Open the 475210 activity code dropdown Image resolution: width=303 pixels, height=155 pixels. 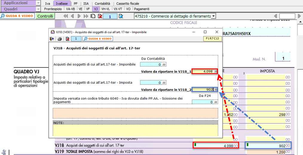(x=213, y=16)
